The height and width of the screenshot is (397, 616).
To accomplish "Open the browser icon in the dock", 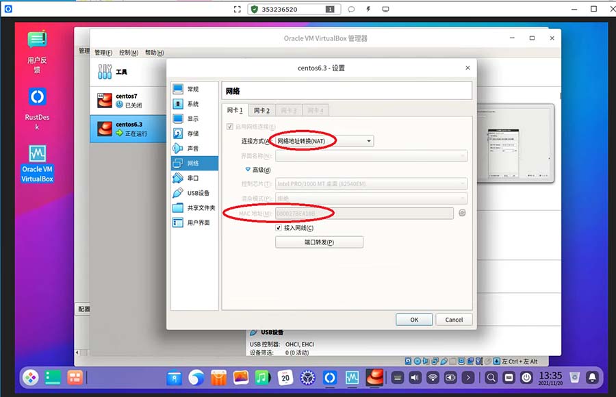I will coord(196,378).
